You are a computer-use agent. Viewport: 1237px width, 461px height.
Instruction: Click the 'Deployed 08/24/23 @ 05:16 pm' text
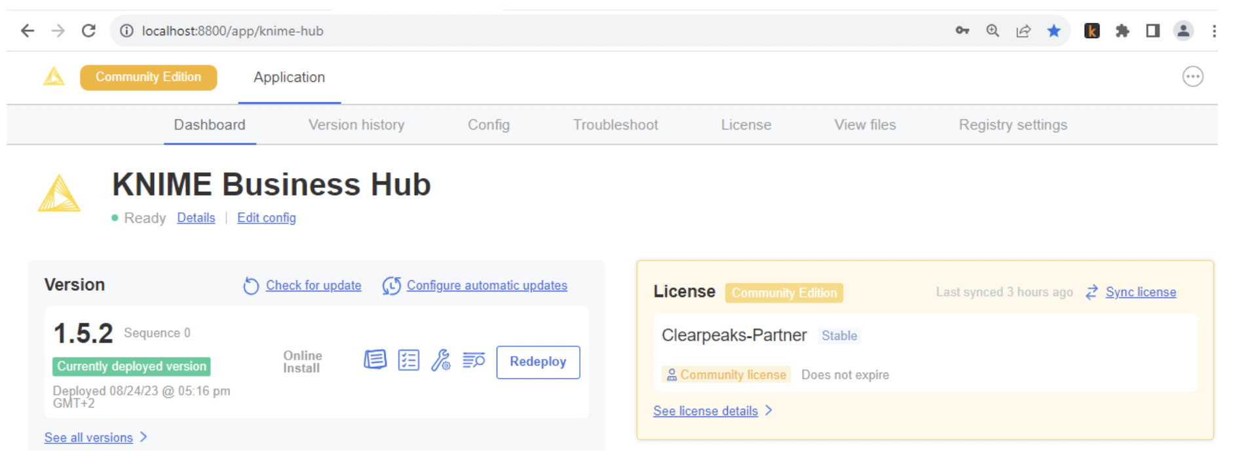[x=142, y=397]
